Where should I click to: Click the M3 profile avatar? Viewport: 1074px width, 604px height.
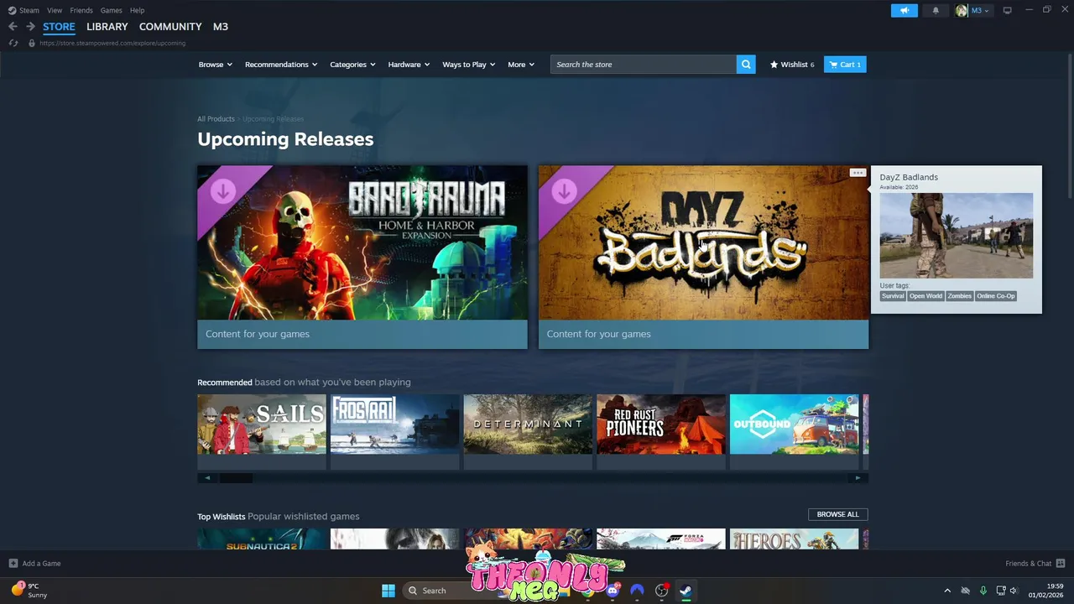tap(962, 11)
